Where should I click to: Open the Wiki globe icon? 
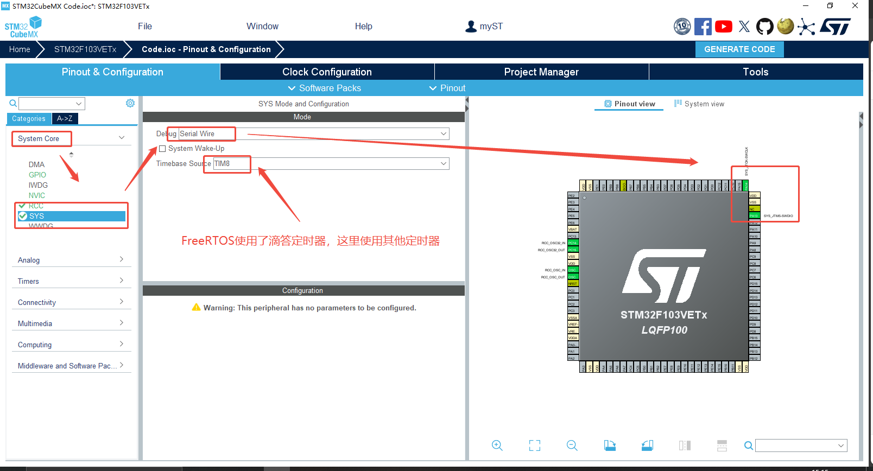point(786,26)
